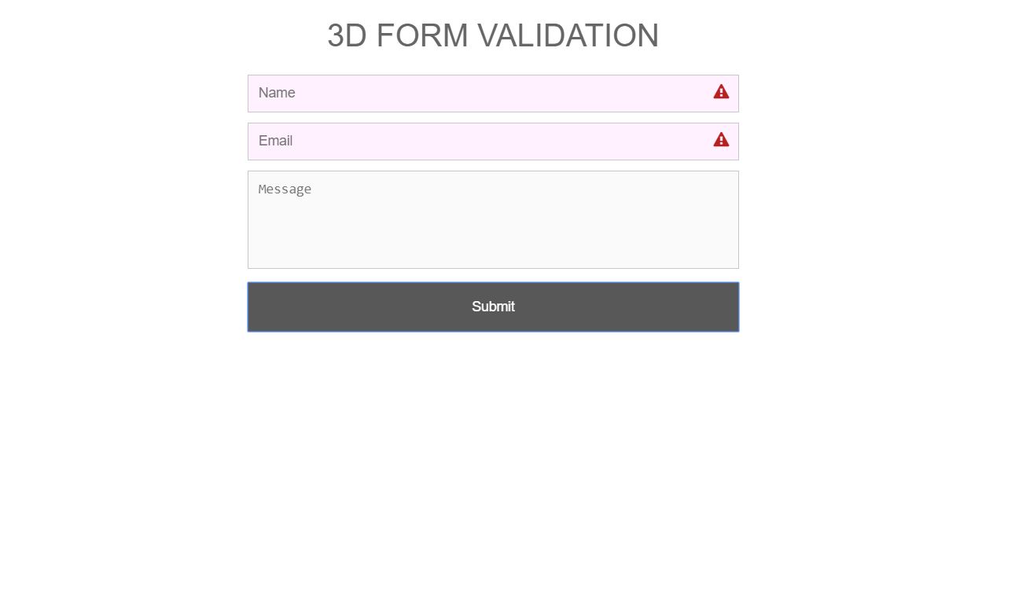Viewport: 1015px width, 592px height.
Task: Focus the Name input field
Action: [x=493, y=94]
